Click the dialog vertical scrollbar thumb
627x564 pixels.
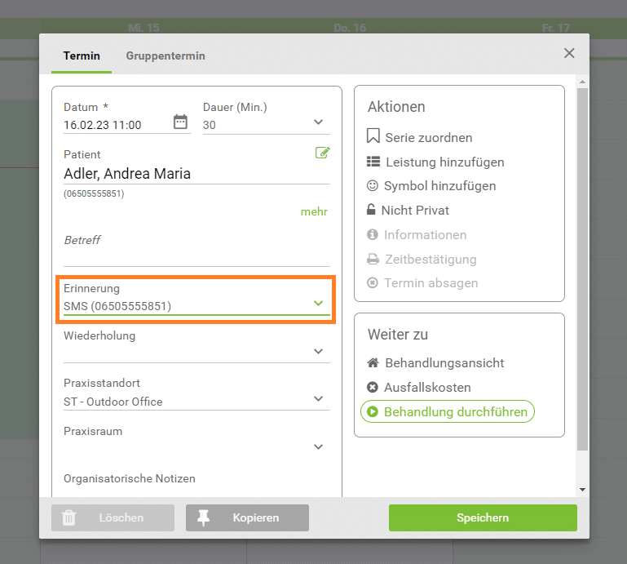tap(582, 269)
